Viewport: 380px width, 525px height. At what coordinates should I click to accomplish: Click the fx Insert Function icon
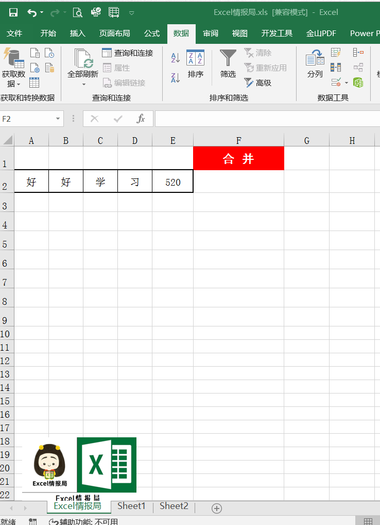click(x=141, y=119)
